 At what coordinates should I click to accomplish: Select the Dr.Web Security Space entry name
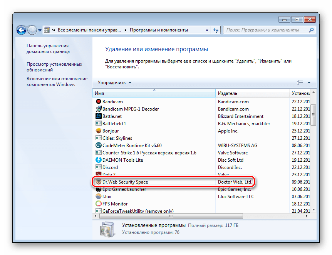point(125,182)
